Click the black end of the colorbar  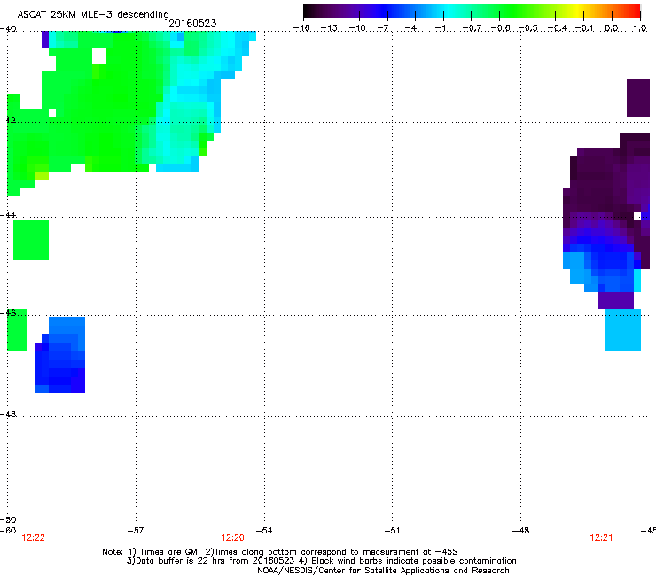pyautogui.click(x=309, y=11)
